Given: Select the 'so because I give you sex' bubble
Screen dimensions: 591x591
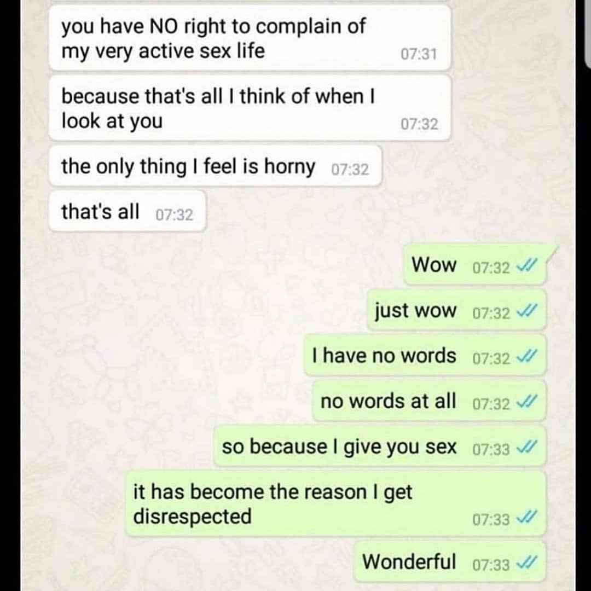Looking at the screenshot, I should (x=380, y=447).
